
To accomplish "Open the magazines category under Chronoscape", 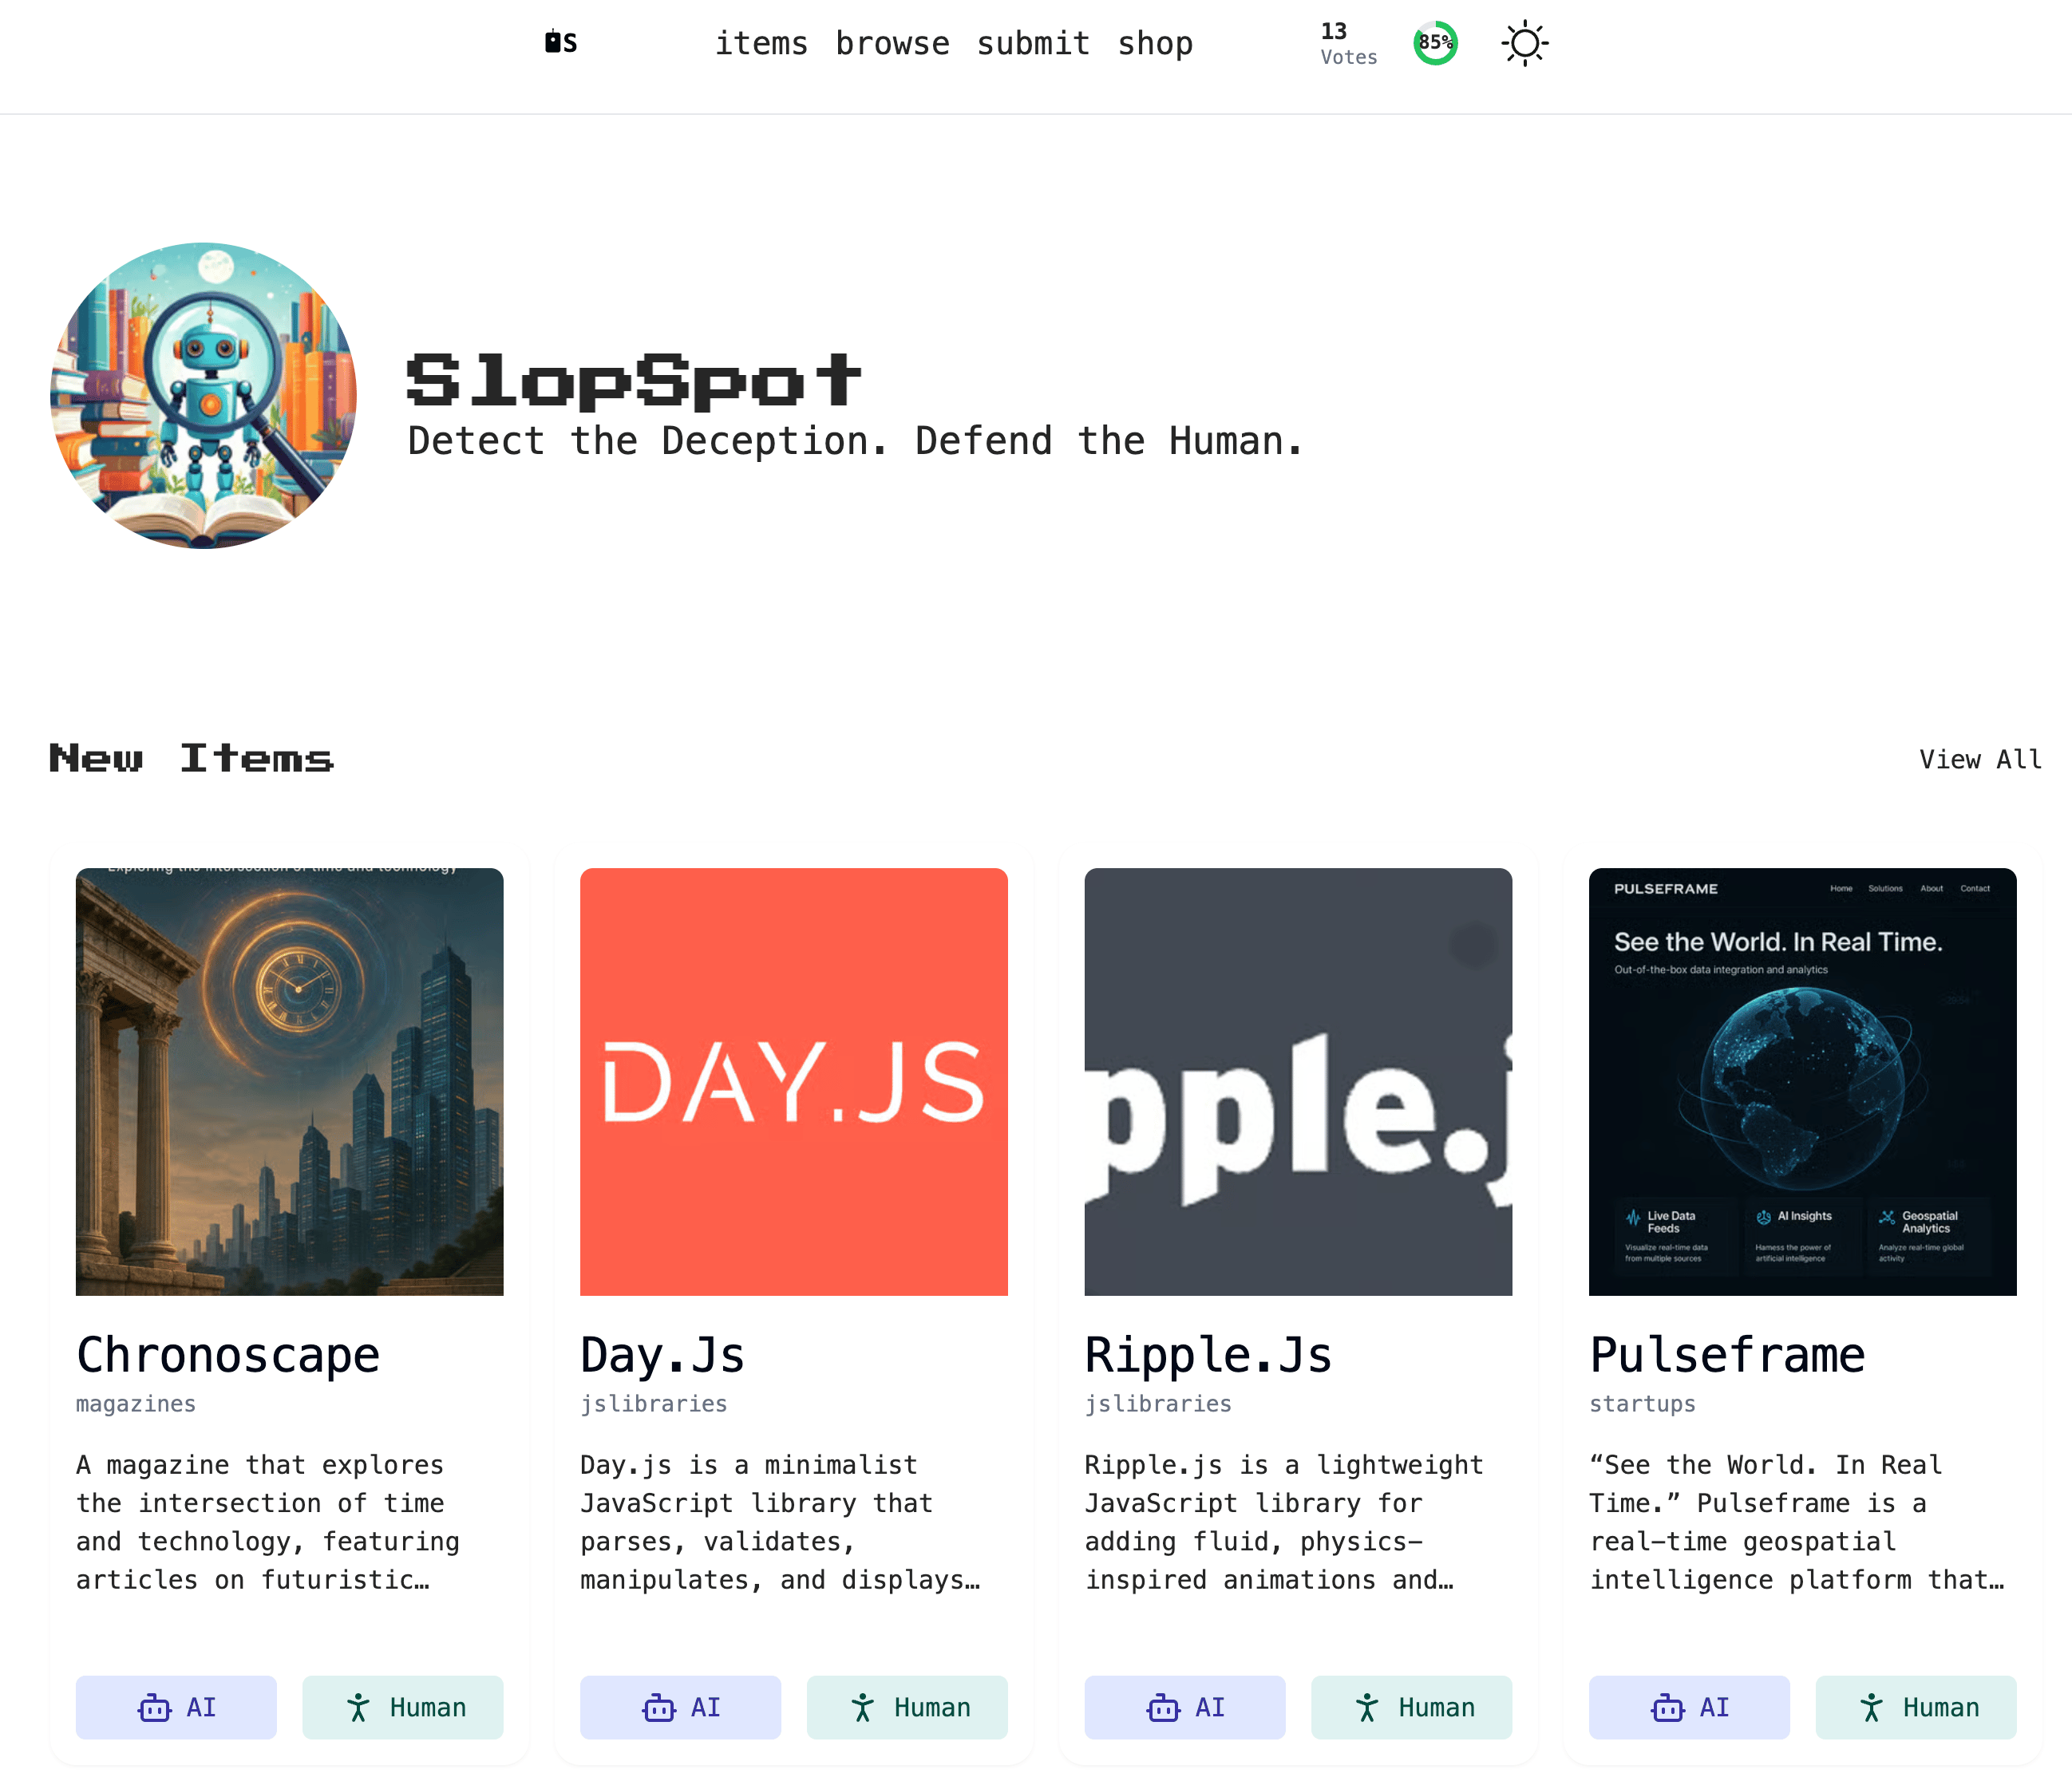I will 135,1404.
